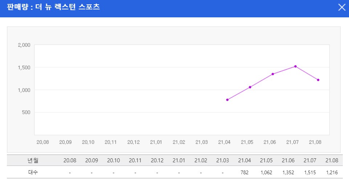Click the 21.08 table column header

tap(332, 160)
